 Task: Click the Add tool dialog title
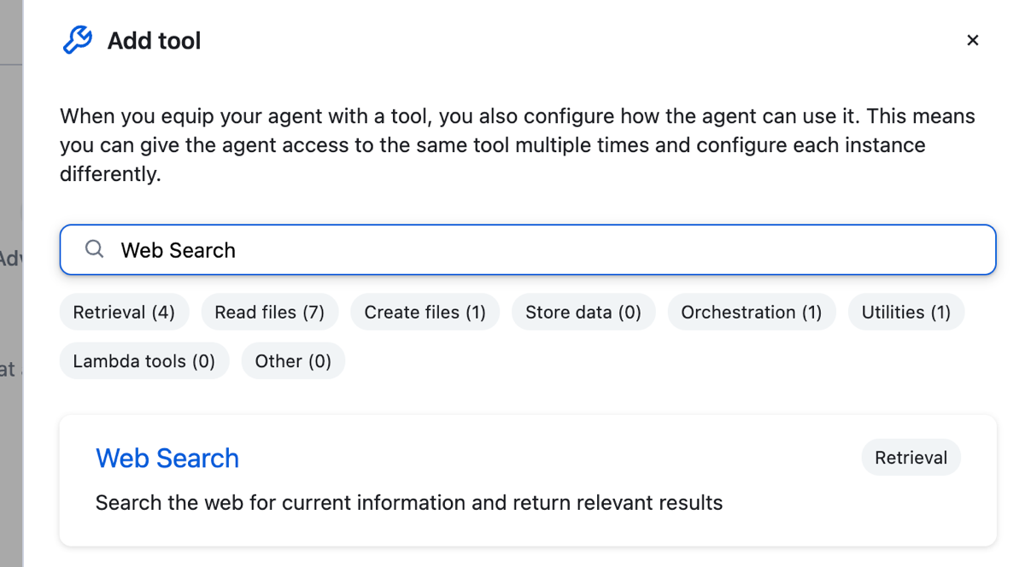pos(154,39)
